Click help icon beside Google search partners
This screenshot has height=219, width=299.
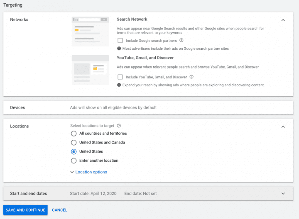(181, 41)
